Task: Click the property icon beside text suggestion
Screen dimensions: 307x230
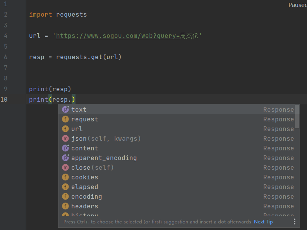Action: click(65, 109)
